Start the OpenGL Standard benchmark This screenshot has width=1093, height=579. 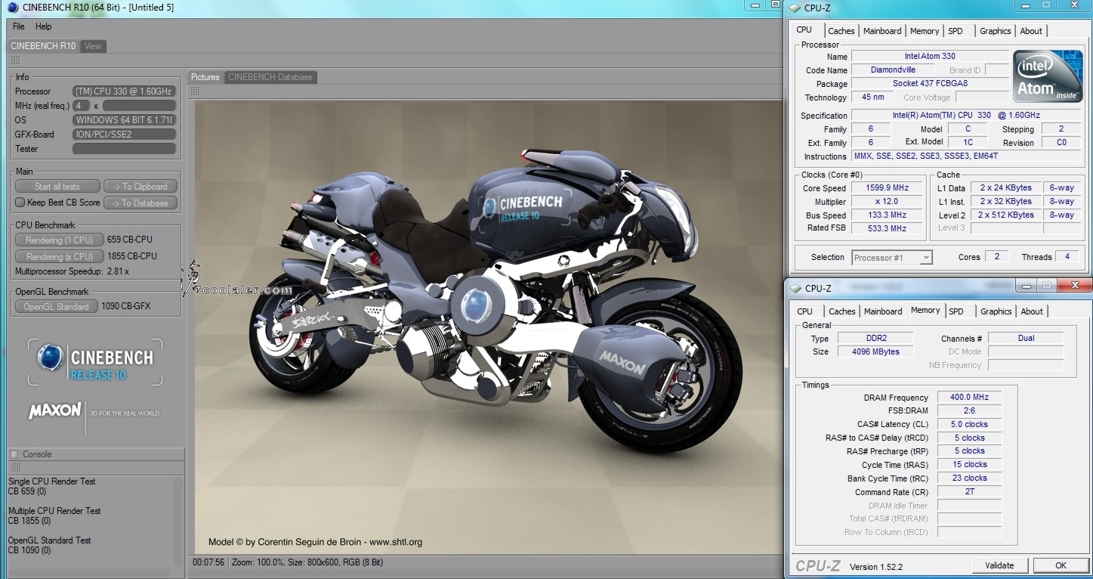point(57,307)
